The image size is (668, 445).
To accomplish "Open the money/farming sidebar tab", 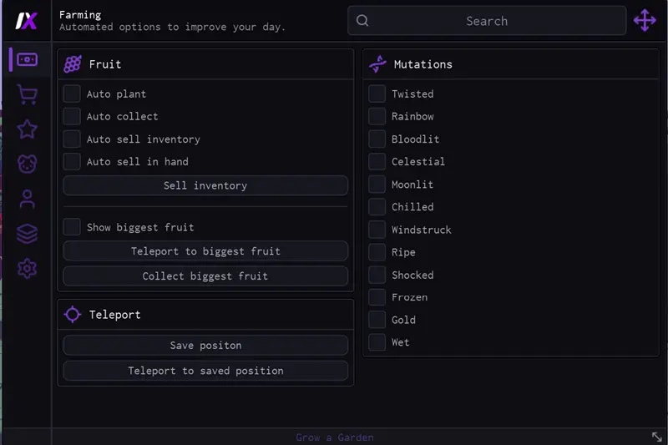I will click(x=27, y=59).
